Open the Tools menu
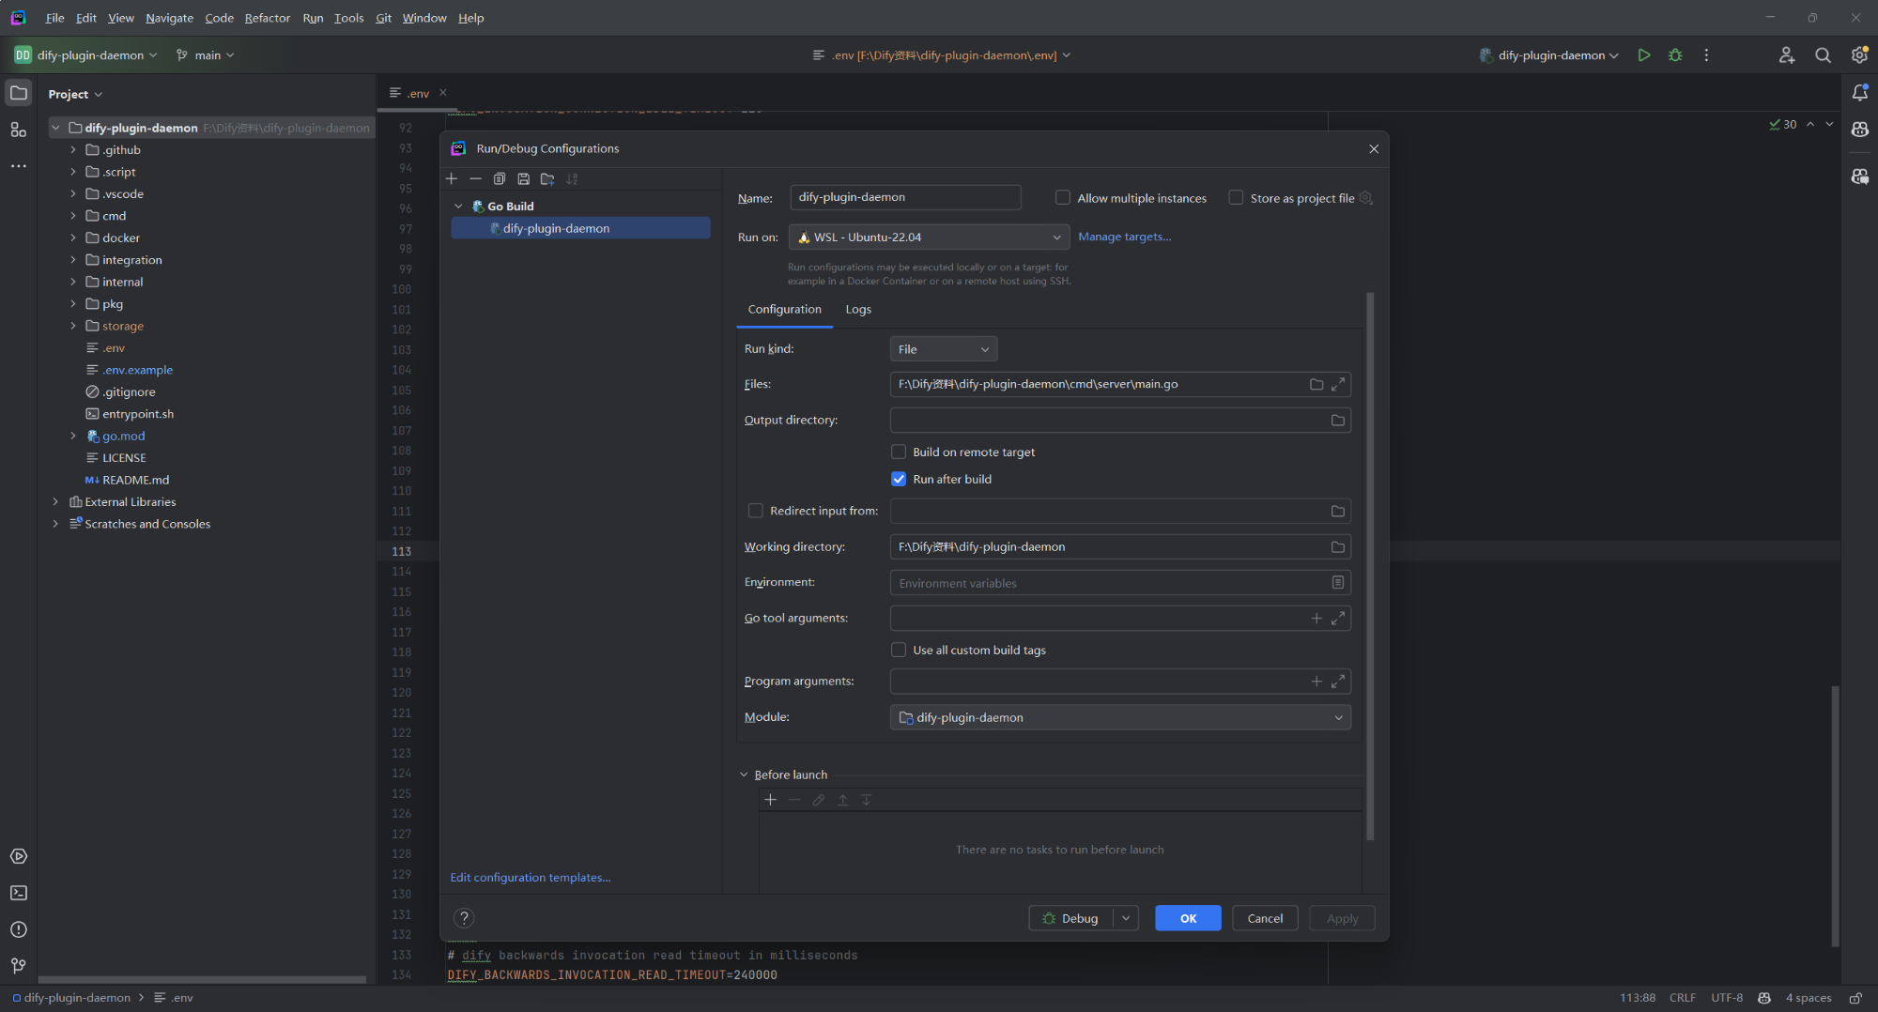 pyautogui.click(x=348, y=18)
